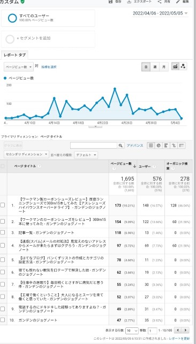Viewport: 196px width, 344px height.
Task: Check the row 1 checkbox
Action: [3, 205]
